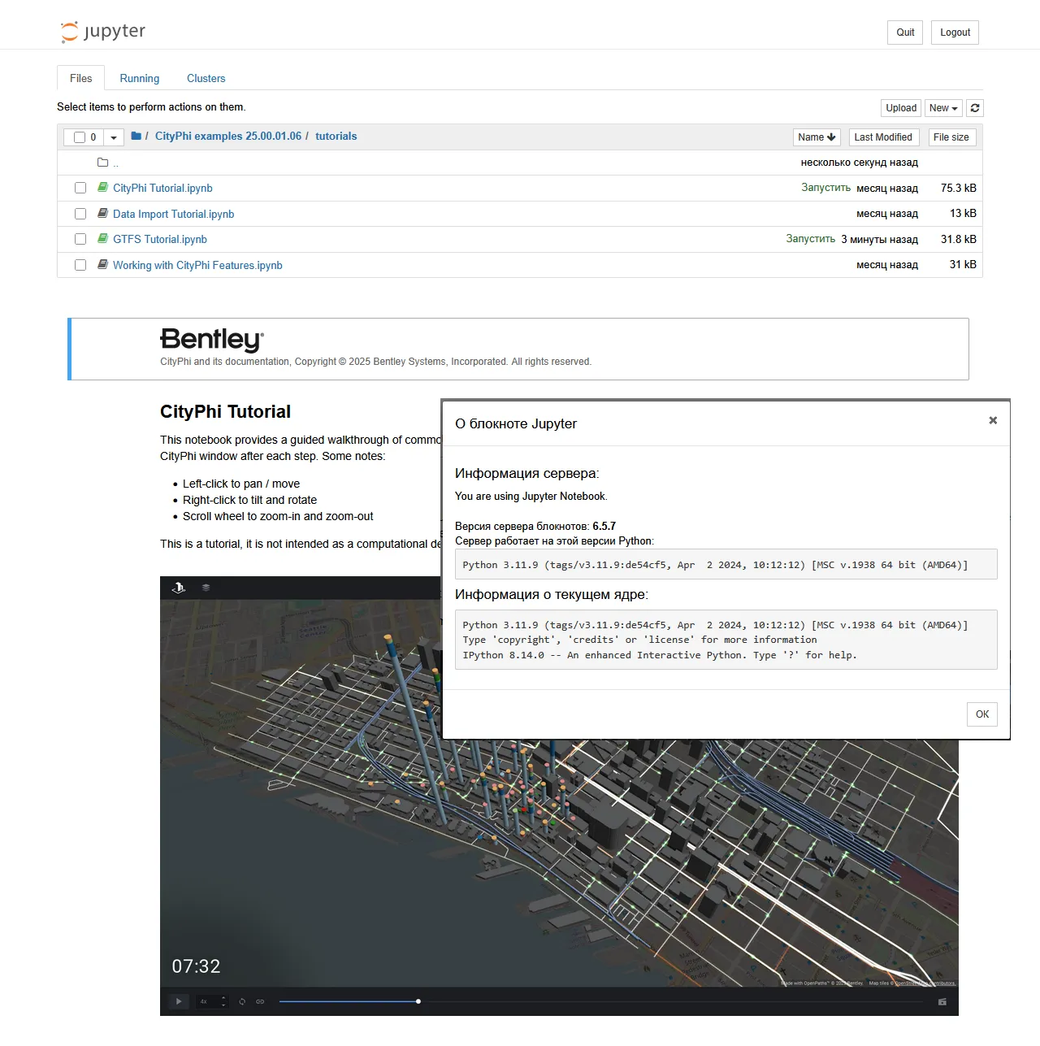Check the Data Import Tutorial.ipynb checkbox
The image size is (1040, 1046).
pos(80,214)
